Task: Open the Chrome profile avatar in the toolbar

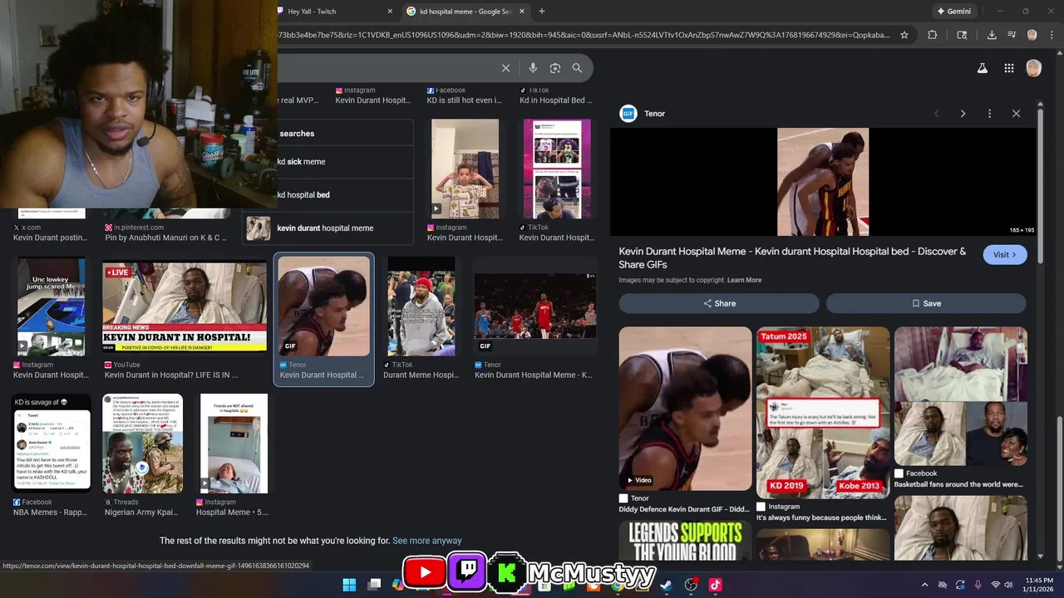Action: (x=1032, y=35)
